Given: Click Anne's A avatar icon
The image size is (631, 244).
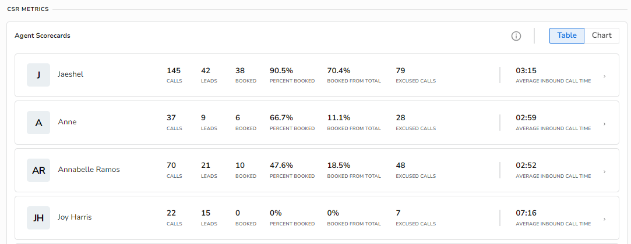Looking at the screenshot, I should (x=38, y=123).
